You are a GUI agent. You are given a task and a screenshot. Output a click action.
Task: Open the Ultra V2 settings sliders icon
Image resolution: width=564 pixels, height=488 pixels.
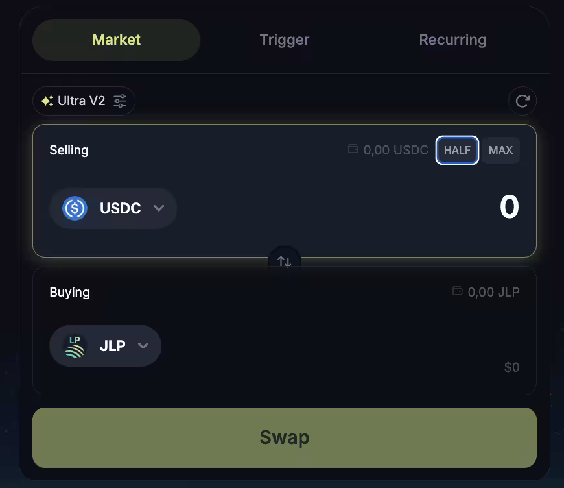click(x=120, y=101)
